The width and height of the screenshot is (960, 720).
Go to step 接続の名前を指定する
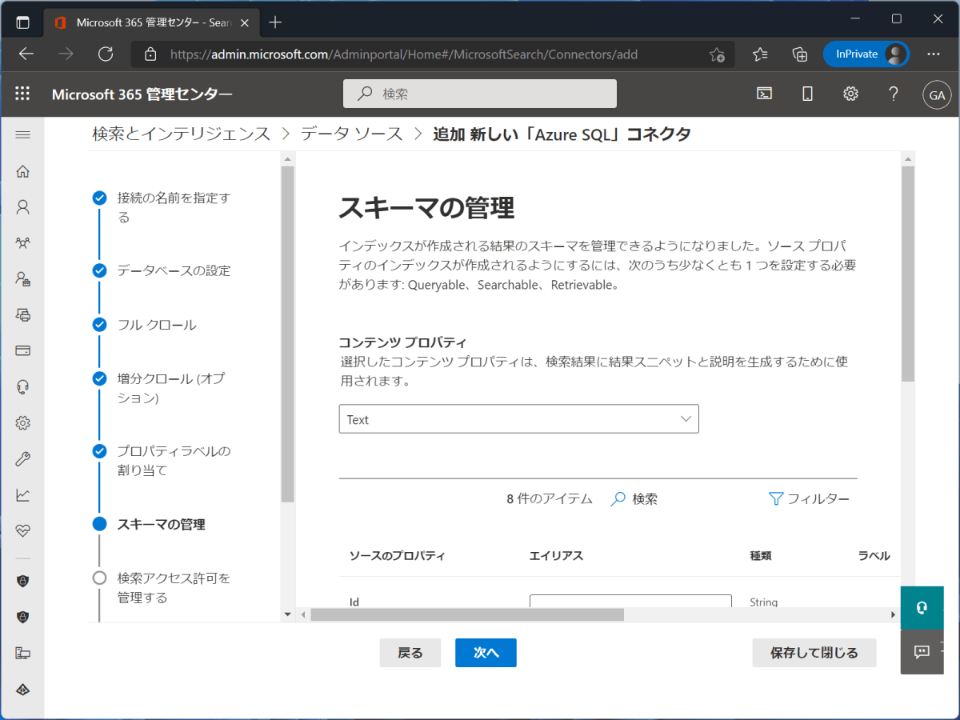tap(174, 207)
